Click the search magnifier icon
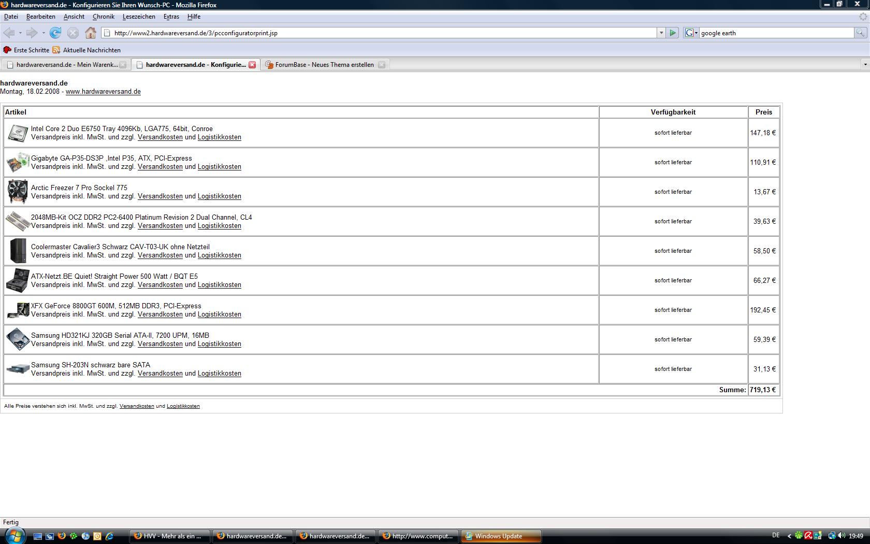Screen dimensions: 870x544 click(x=860, y=33)
